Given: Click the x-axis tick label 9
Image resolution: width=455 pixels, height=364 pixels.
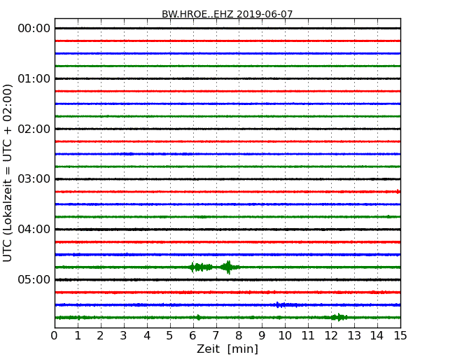Looking at the screenshot, I should click(x=262, y=336).
